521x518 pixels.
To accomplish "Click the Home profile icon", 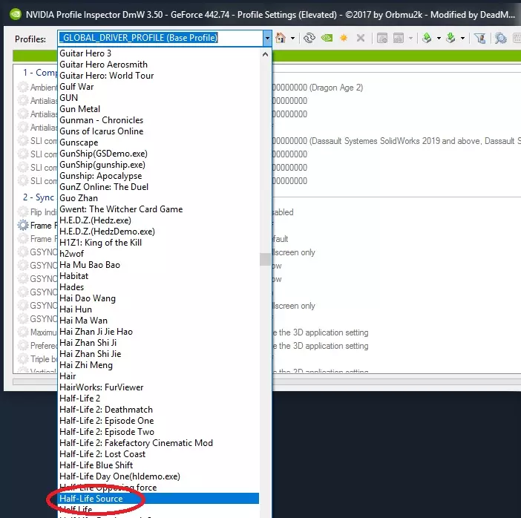I will coord(281,38).
